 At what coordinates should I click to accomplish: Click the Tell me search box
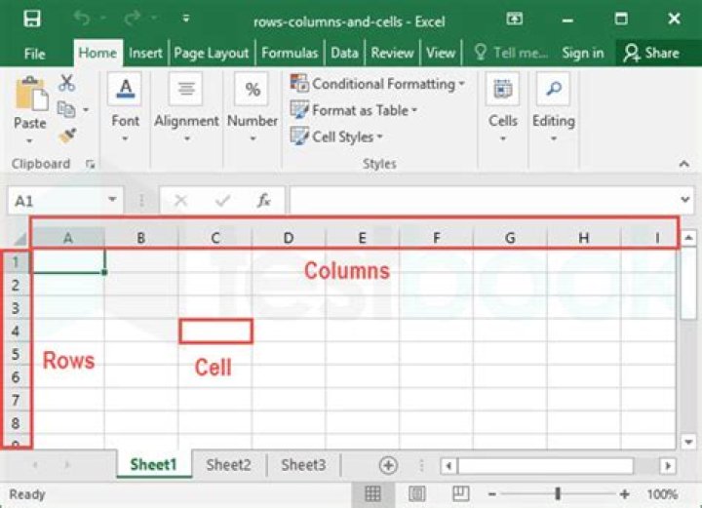pyautogui.click(x=511, y=53)
